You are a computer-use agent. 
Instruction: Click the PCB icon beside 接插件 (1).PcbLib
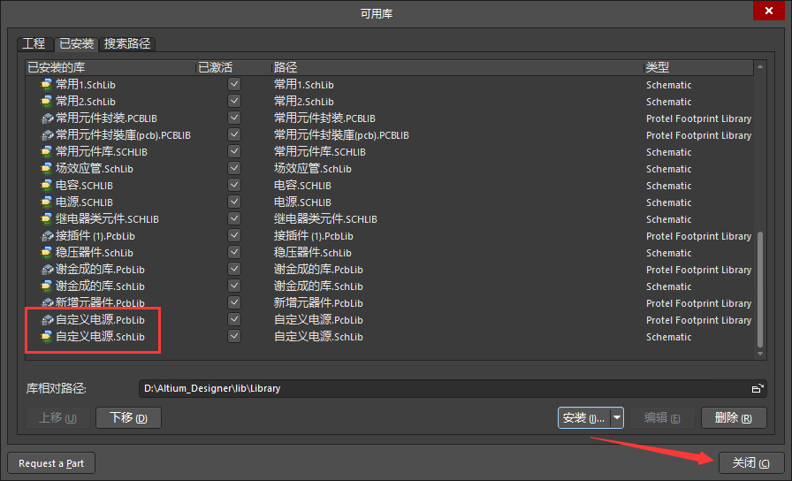47,236
